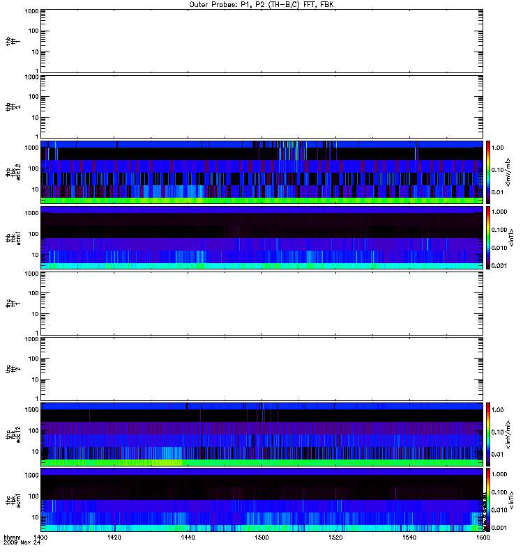Click the color bar beside thc fbk scm1
The image size is (523, 557).
coord(488,500)
